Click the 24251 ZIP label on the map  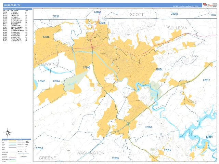point(56,16)
